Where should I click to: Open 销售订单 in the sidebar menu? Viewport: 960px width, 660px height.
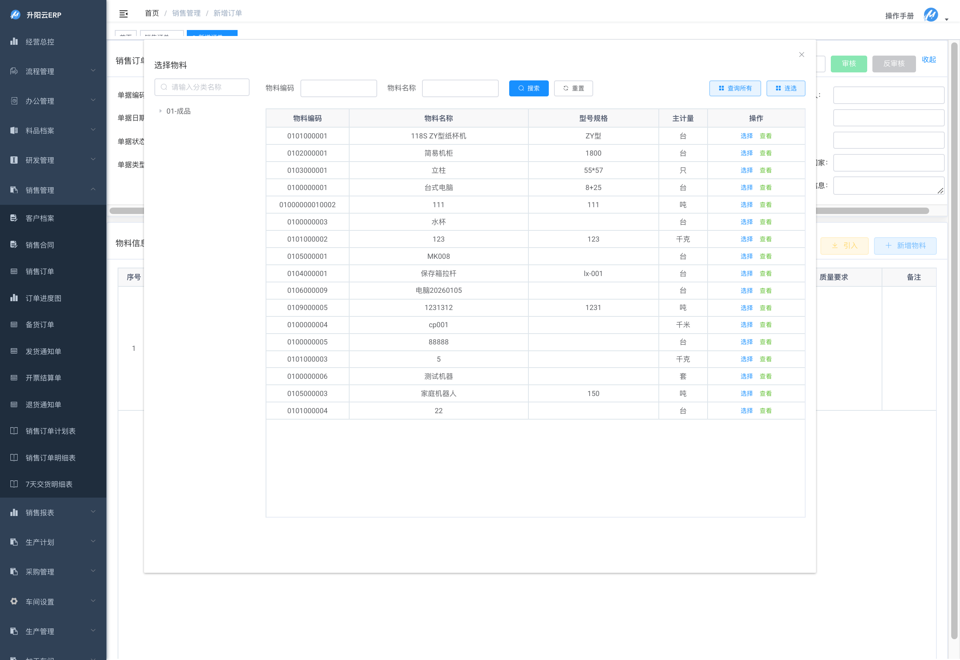point(40,271)
